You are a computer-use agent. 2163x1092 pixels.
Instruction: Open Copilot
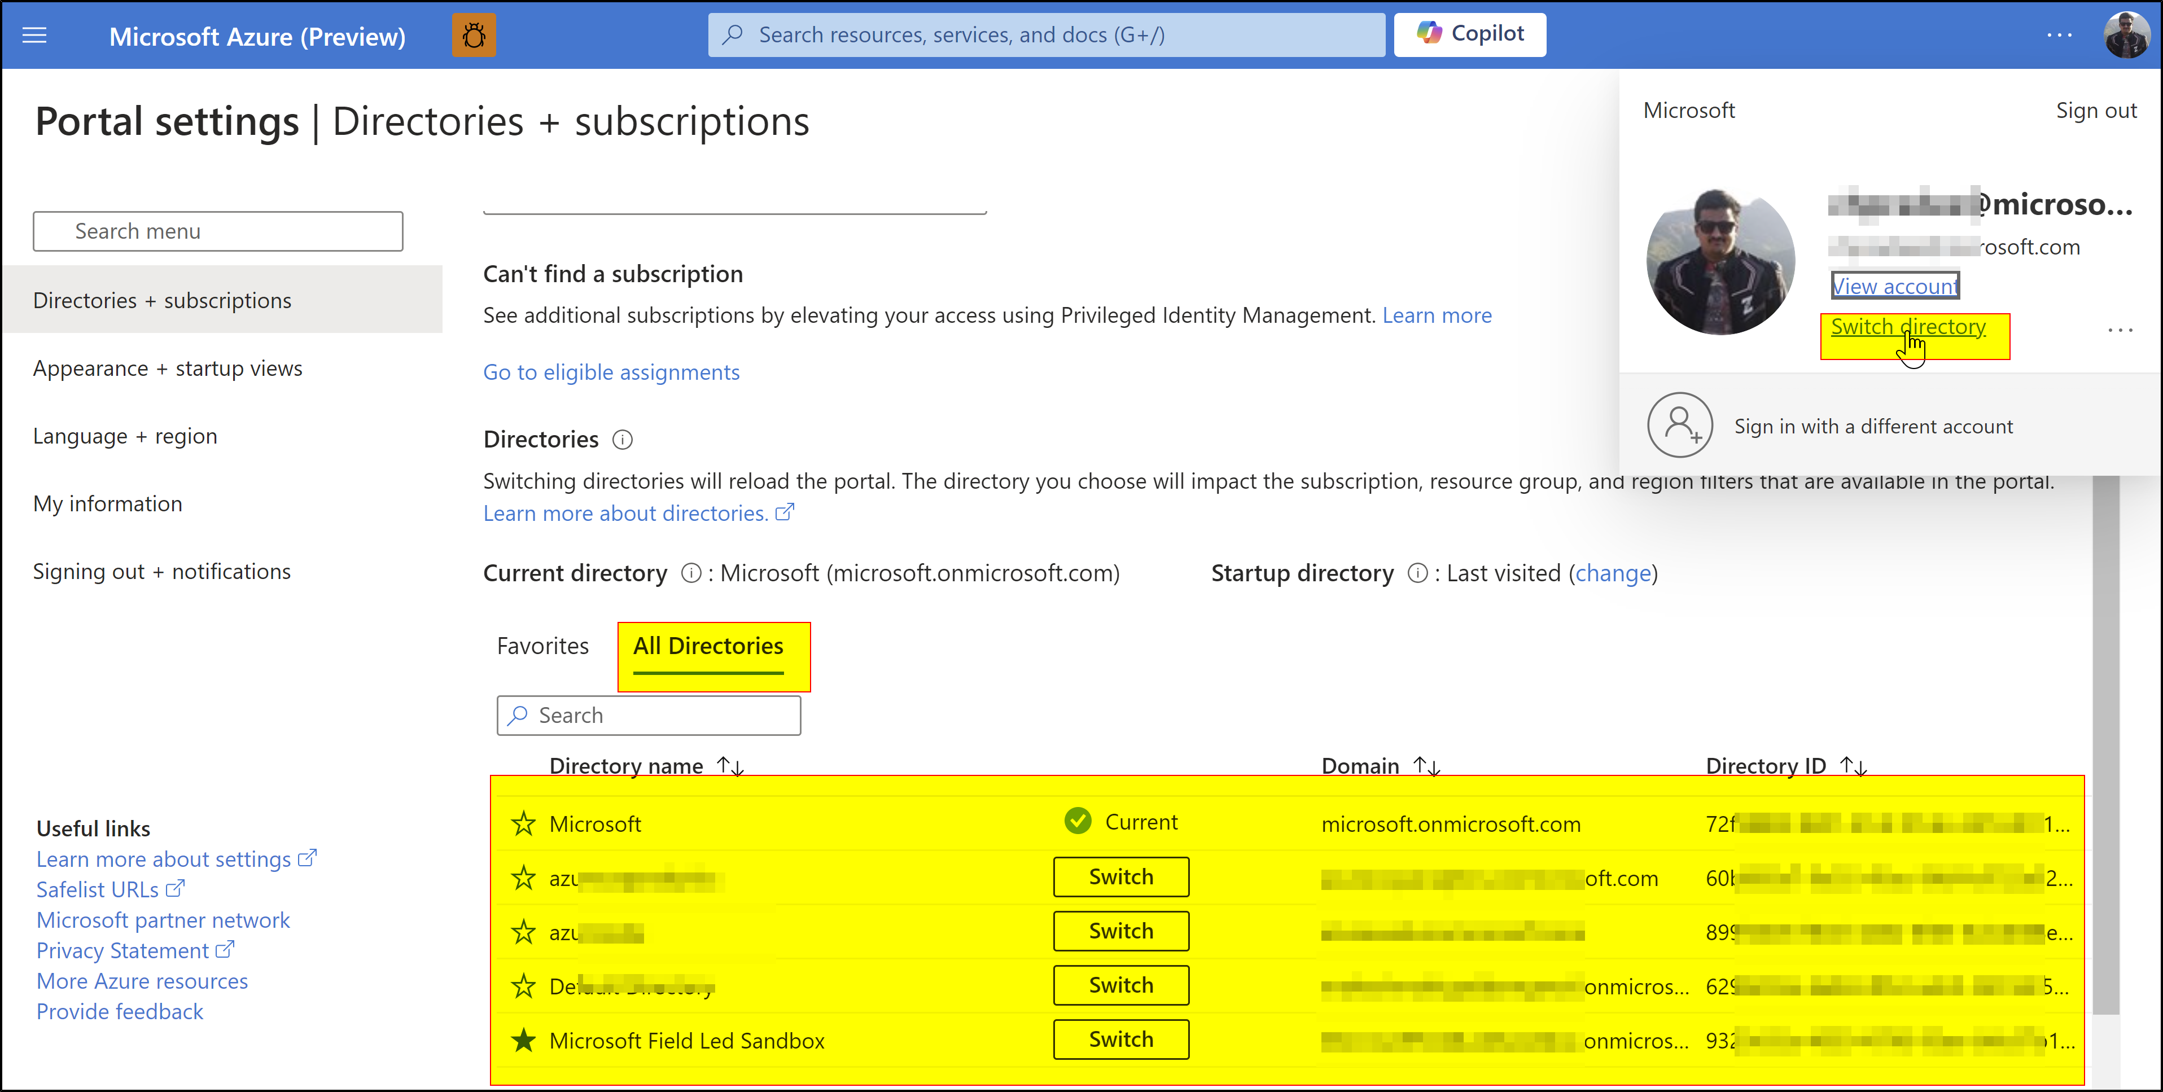coord(1469,34)
